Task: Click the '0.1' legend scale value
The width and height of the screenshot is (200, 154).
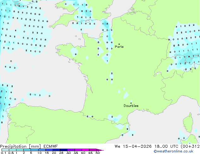Action: coord(3,153)
